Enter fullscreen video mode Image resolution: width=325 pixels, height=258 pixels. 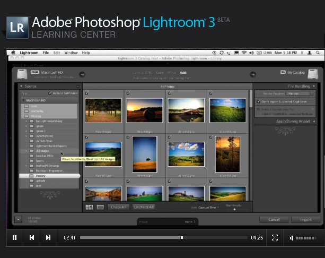(x=275, y=238)
